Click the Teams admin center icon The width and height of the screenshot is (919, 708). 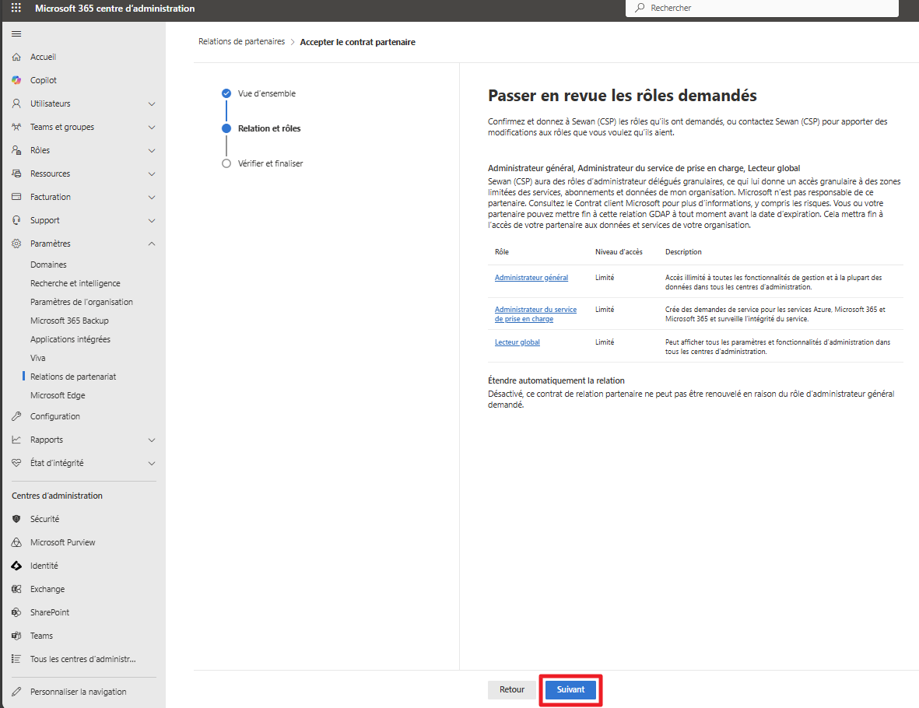(16, 636)
